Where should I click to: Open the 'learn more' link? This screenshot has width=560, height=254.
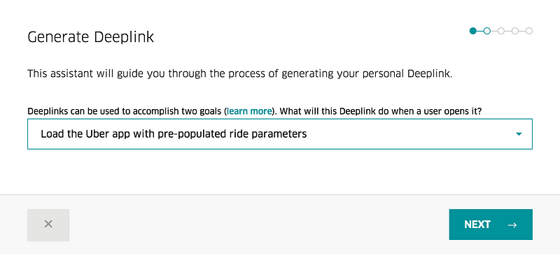249,111
